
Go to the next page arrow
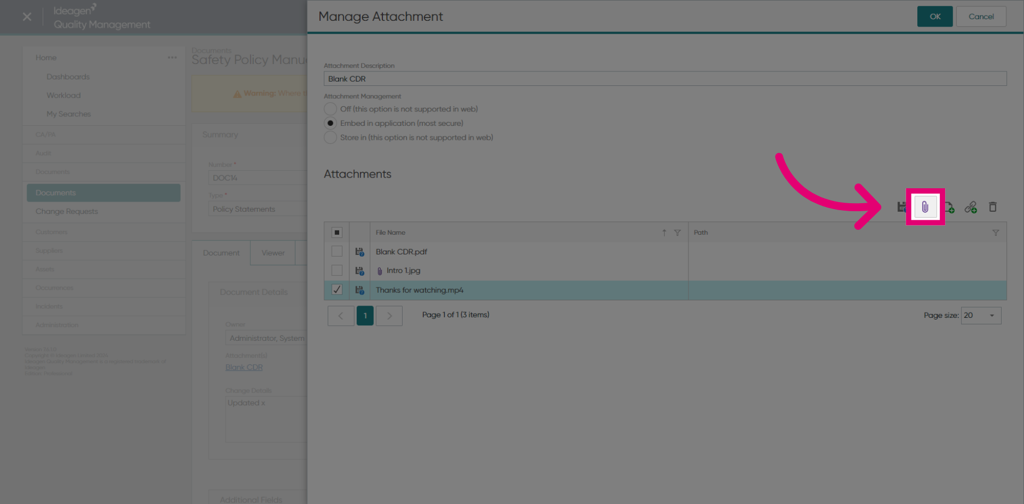pyautogui.click(x=389, y=316)
